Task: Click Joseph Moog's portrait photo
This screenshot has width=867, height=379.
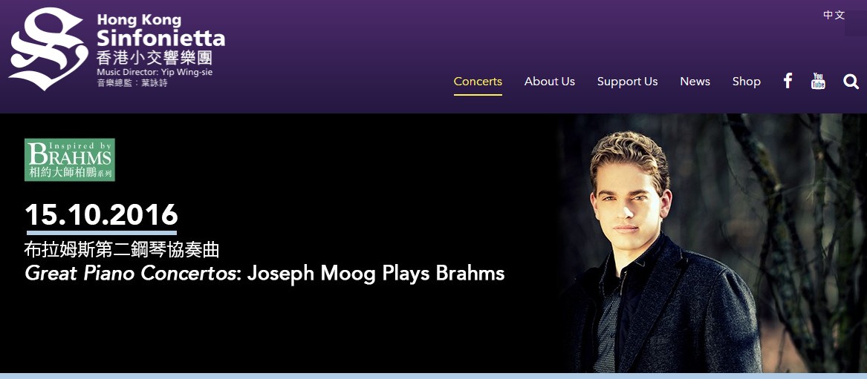Action: pyautogui.click(x=710, y=243)
